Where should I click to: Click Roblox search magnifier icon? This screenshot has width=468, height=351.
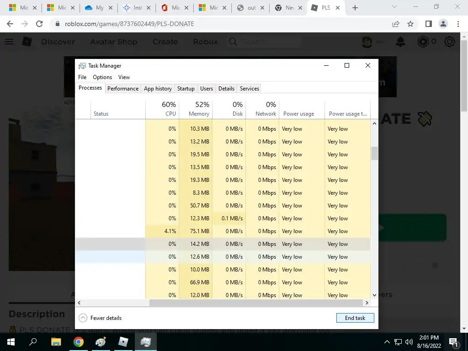[x=233, y=42]
